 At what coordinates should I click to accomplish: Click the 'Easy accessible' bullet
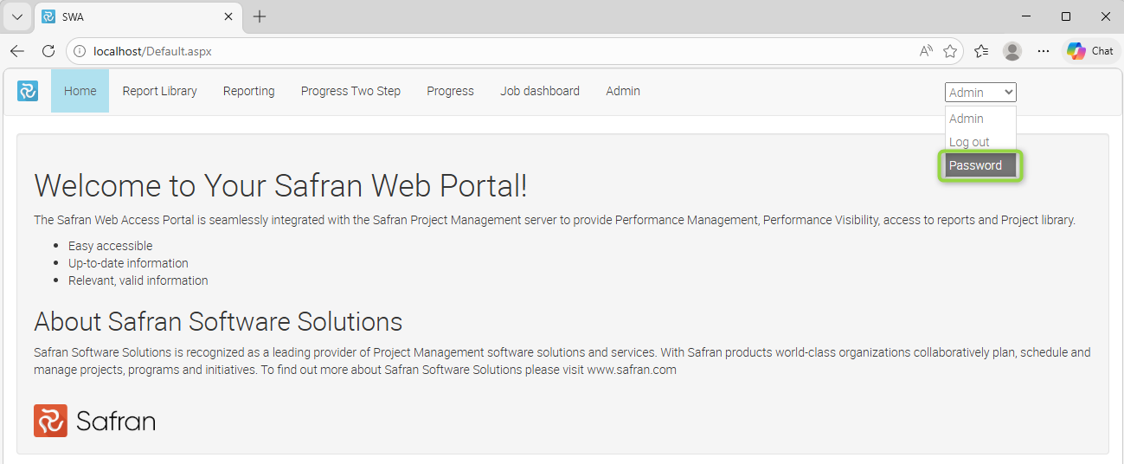[110, 246]
